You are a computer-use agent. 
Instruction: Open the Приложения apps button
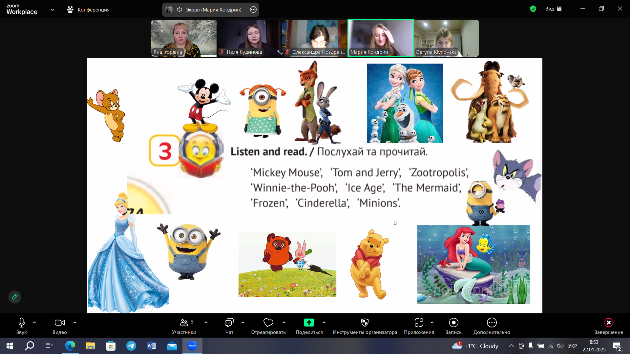[419, 326]
